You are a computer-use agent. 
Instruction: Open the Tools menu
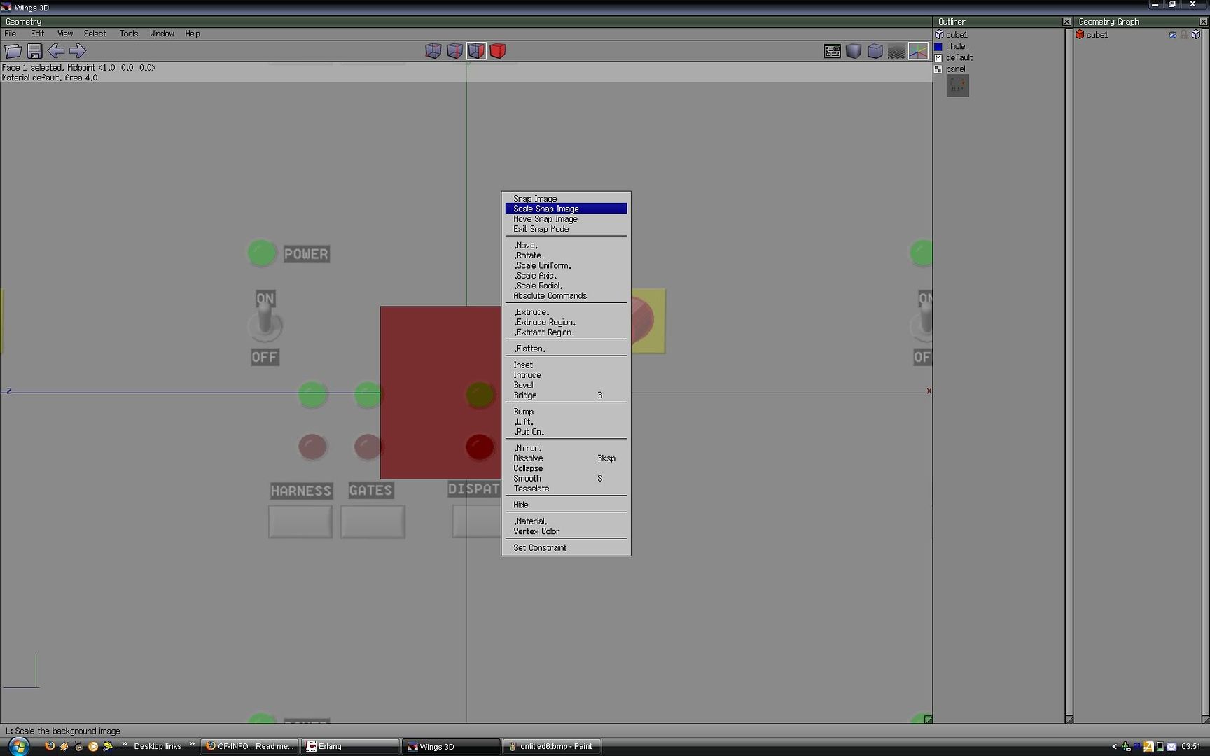(128, 34)
